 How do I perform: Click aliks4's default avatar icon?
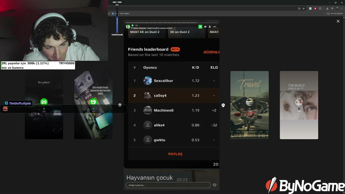[x=148, y=125]
